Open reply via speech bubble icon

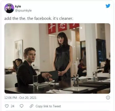(x=22, y=106)
